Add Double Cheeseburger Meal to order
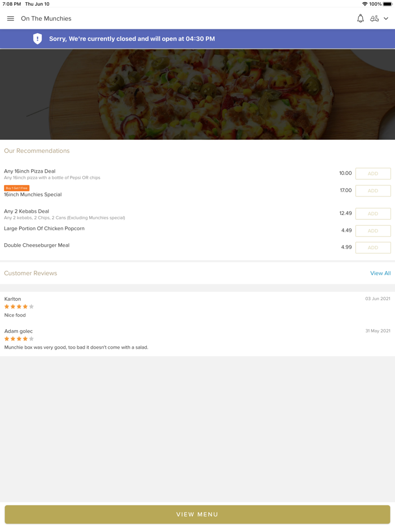The image size is (395, 527). tap(373, 248)
